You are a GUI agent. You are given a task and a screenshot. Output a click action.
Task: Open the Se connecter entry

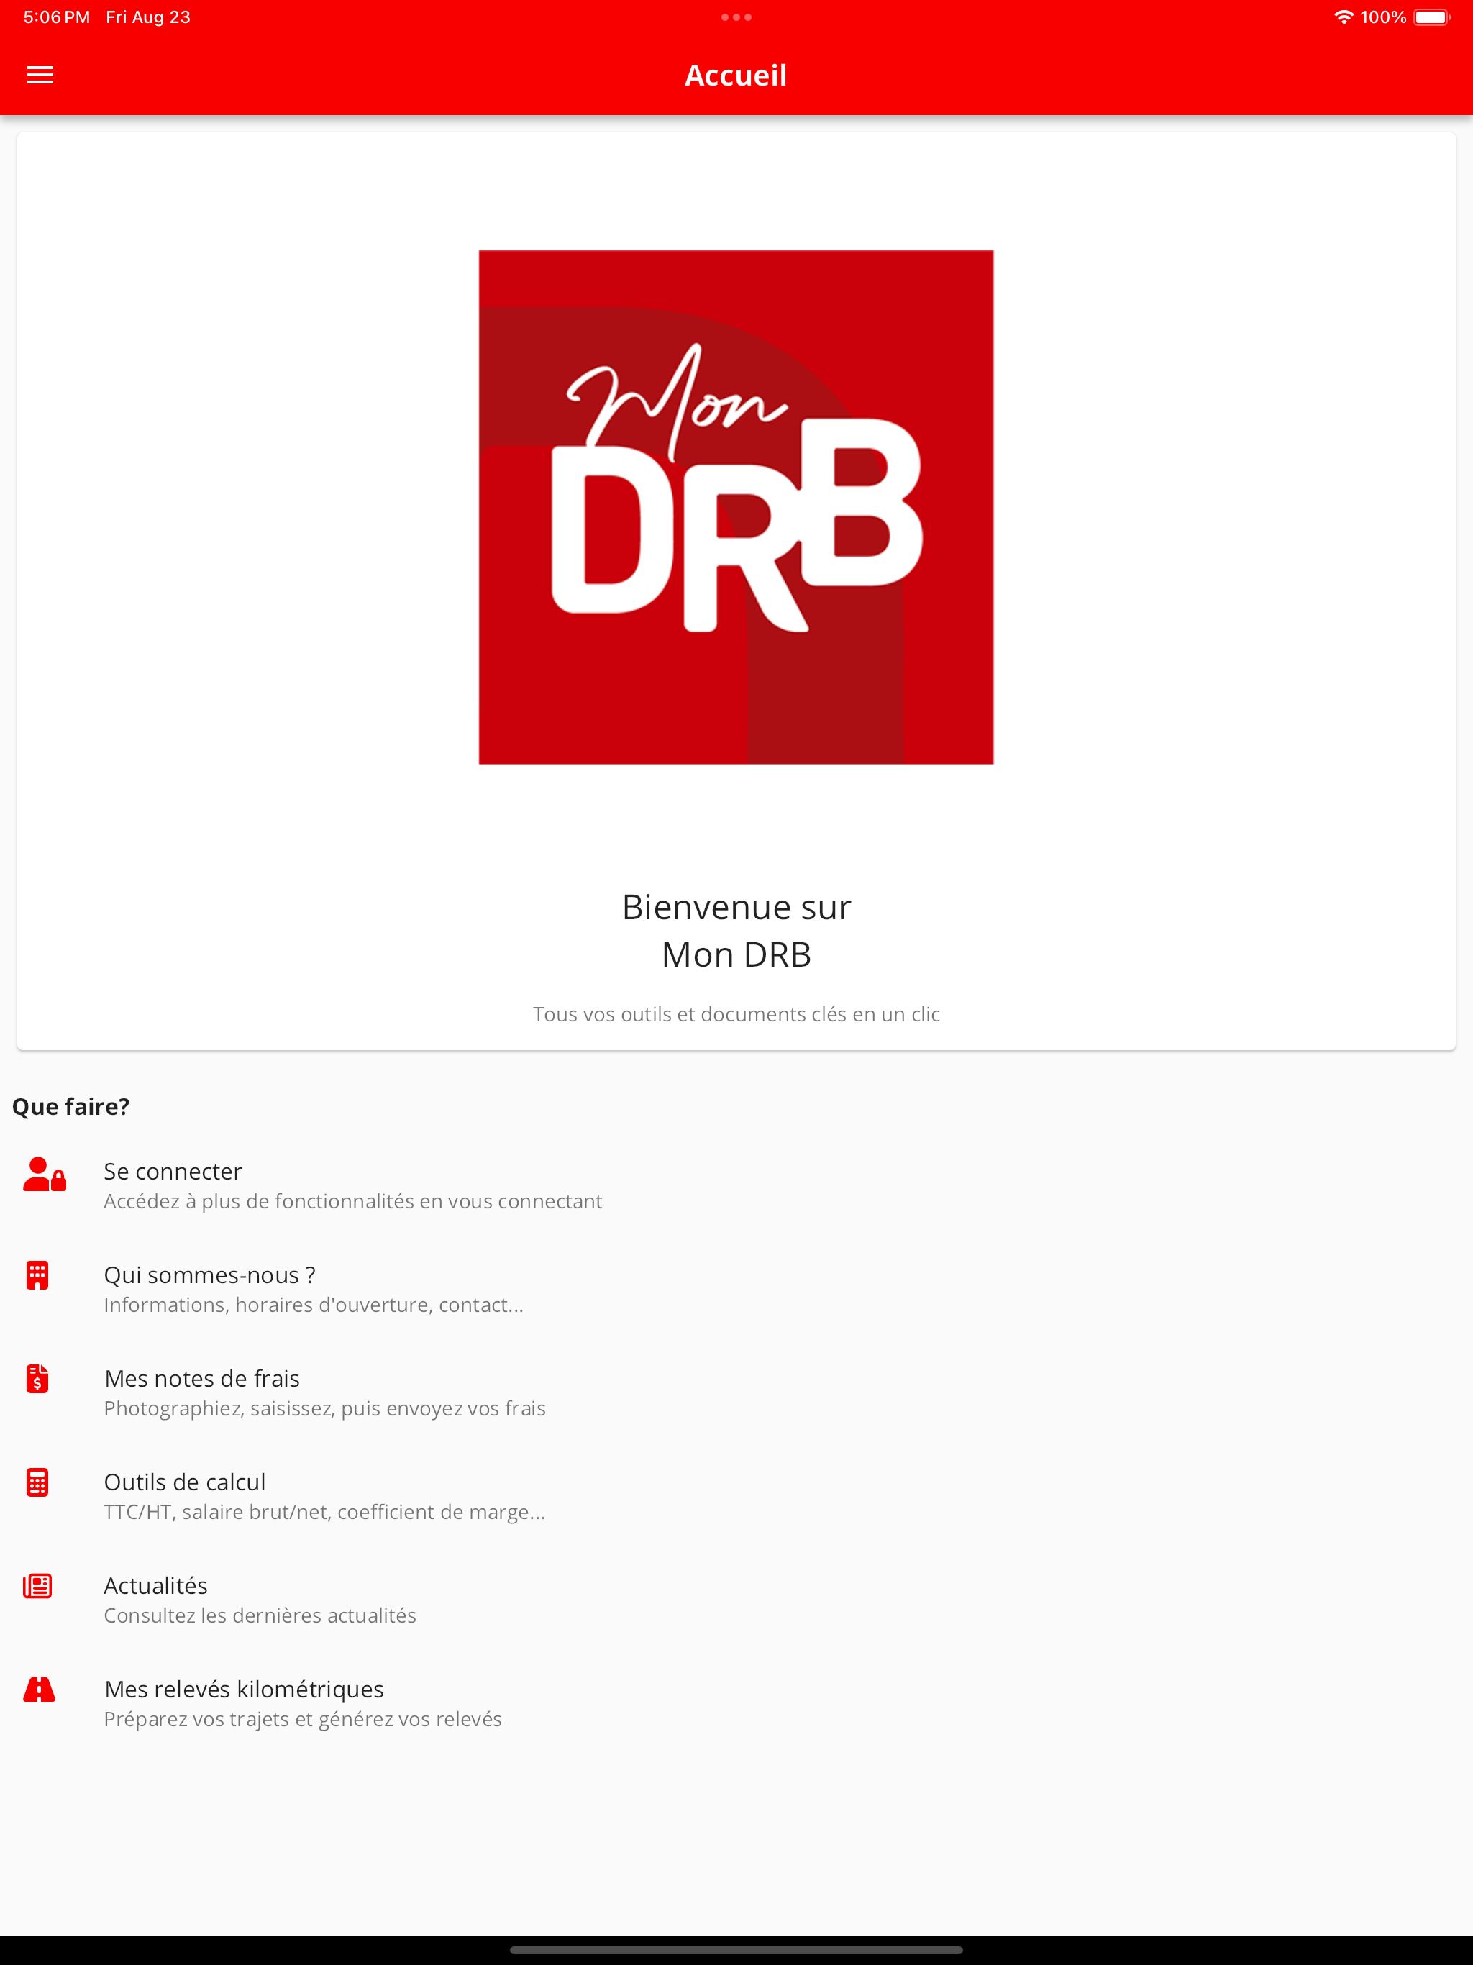click(x=736, y=1185)
